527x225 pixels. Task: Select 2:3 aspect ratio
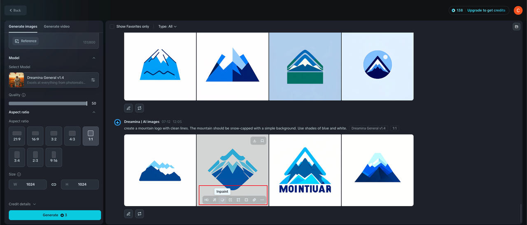(35, 157)
